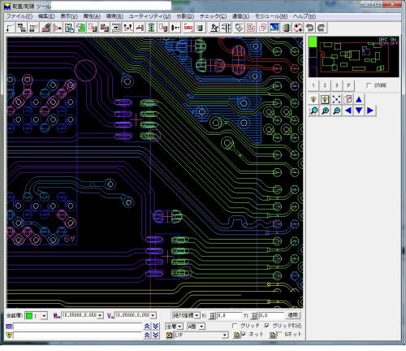Click the undo arrow toolbar icon
The width and height of the screenshot is (406, 351).
click(310, 28)
